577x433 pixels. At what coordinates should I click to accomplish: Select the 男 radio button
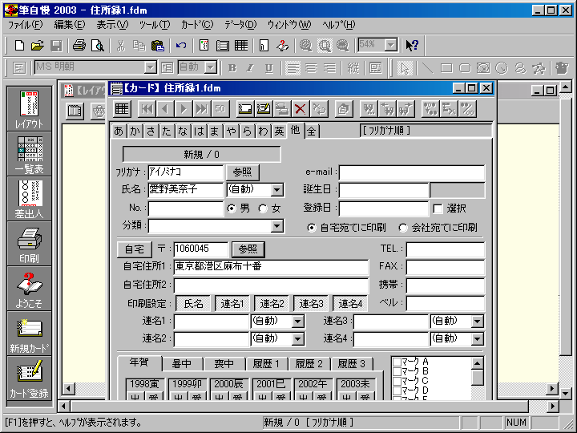(x=232, y=208)
